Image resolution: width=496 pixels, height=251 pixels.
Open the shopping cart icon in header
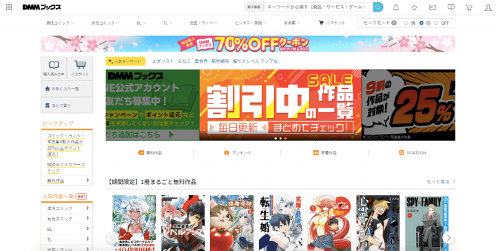coord(469,8)
